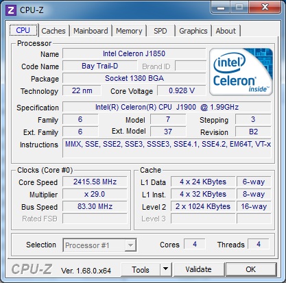The height and width of the screenshot is (283, 286).
Task: Go to the SPD tab
Action: tap(160, 31)
